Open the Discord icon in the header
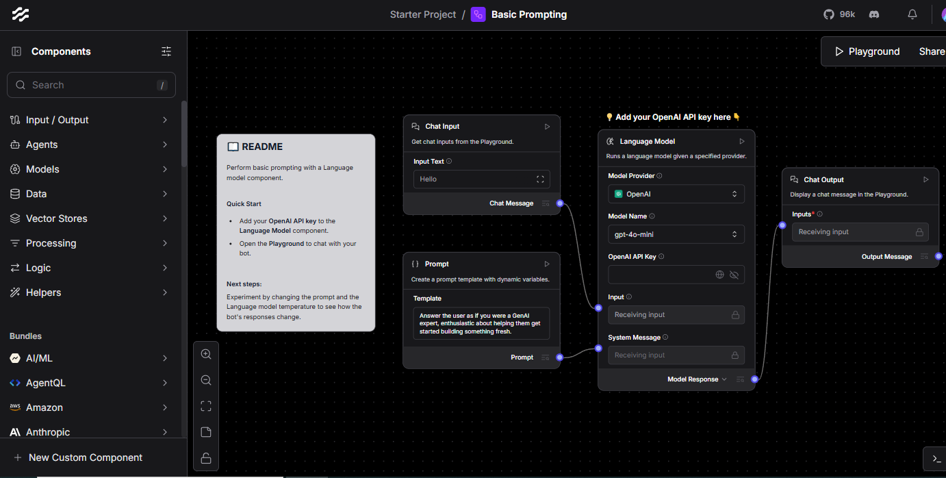Screen dimensions: 946x478 (874, 14)
